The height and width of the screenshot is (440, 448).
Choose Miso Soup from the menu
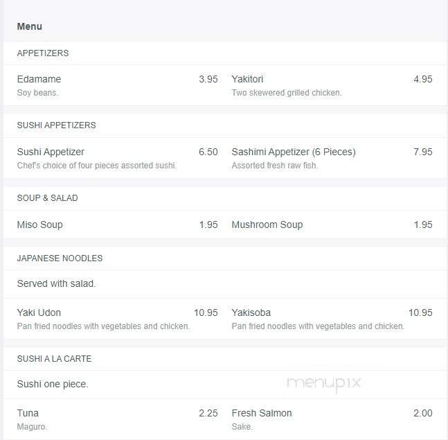pyautogui.click(x=40, y=225)
